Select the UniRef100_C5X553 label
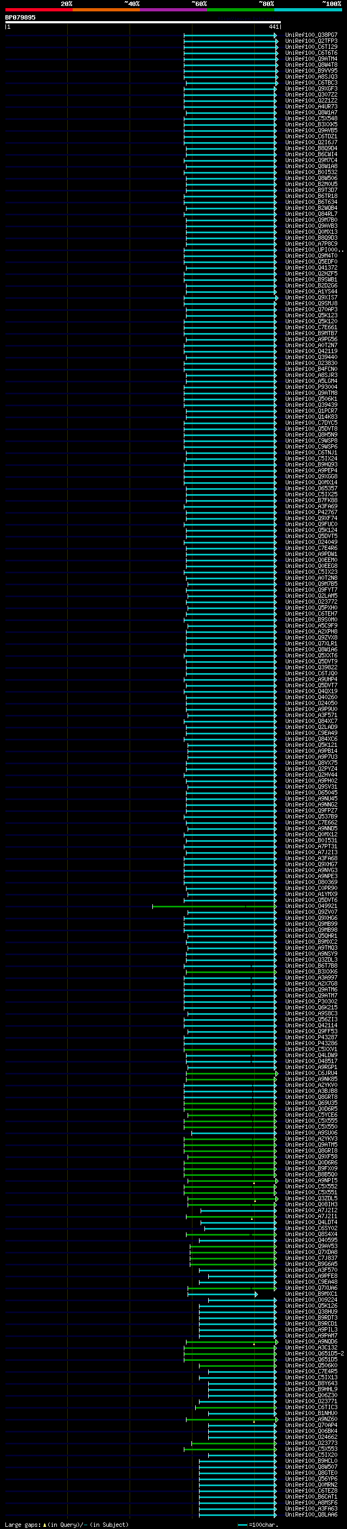Image resolution: width=347 pixels, height=1529 pixels. pyautogui.click(x=311, y=1449)
